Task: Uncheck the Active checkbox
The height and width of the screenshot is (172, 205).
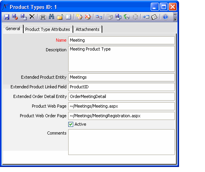Action: click(x=71, y=124)
